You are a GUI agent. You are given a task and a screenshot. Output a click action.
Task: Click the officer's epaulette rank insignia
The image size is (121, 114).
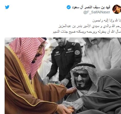click(x=74, y=44)
